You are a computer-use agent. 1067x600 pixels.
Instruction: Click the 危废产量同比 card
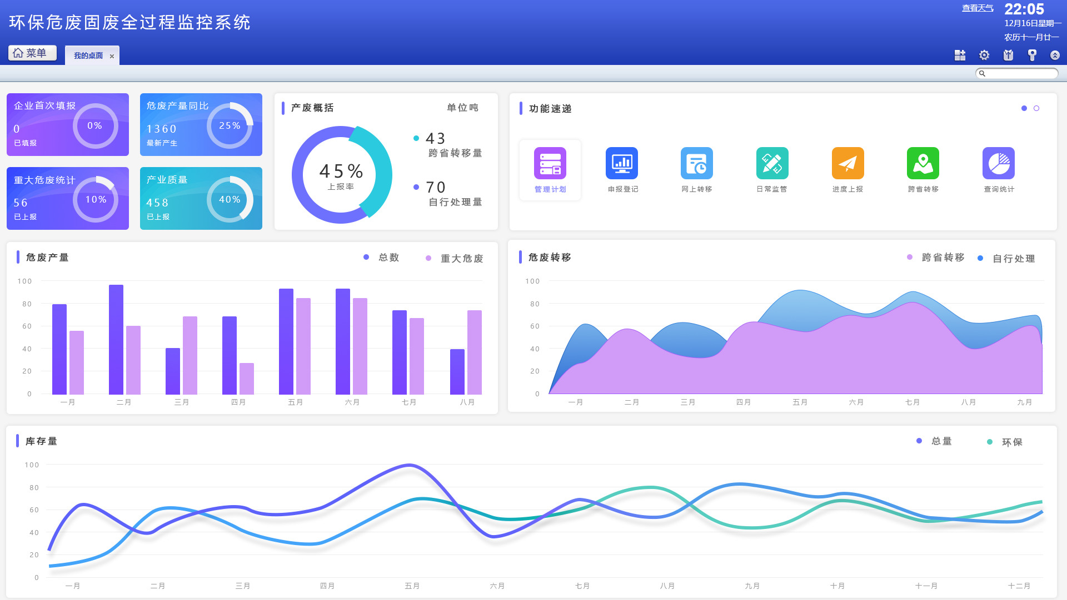click(x=201, y=124)
